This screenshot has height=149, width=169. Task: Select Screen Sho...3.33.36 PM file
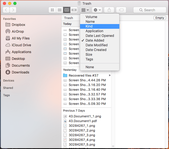(x=87, y=99)
